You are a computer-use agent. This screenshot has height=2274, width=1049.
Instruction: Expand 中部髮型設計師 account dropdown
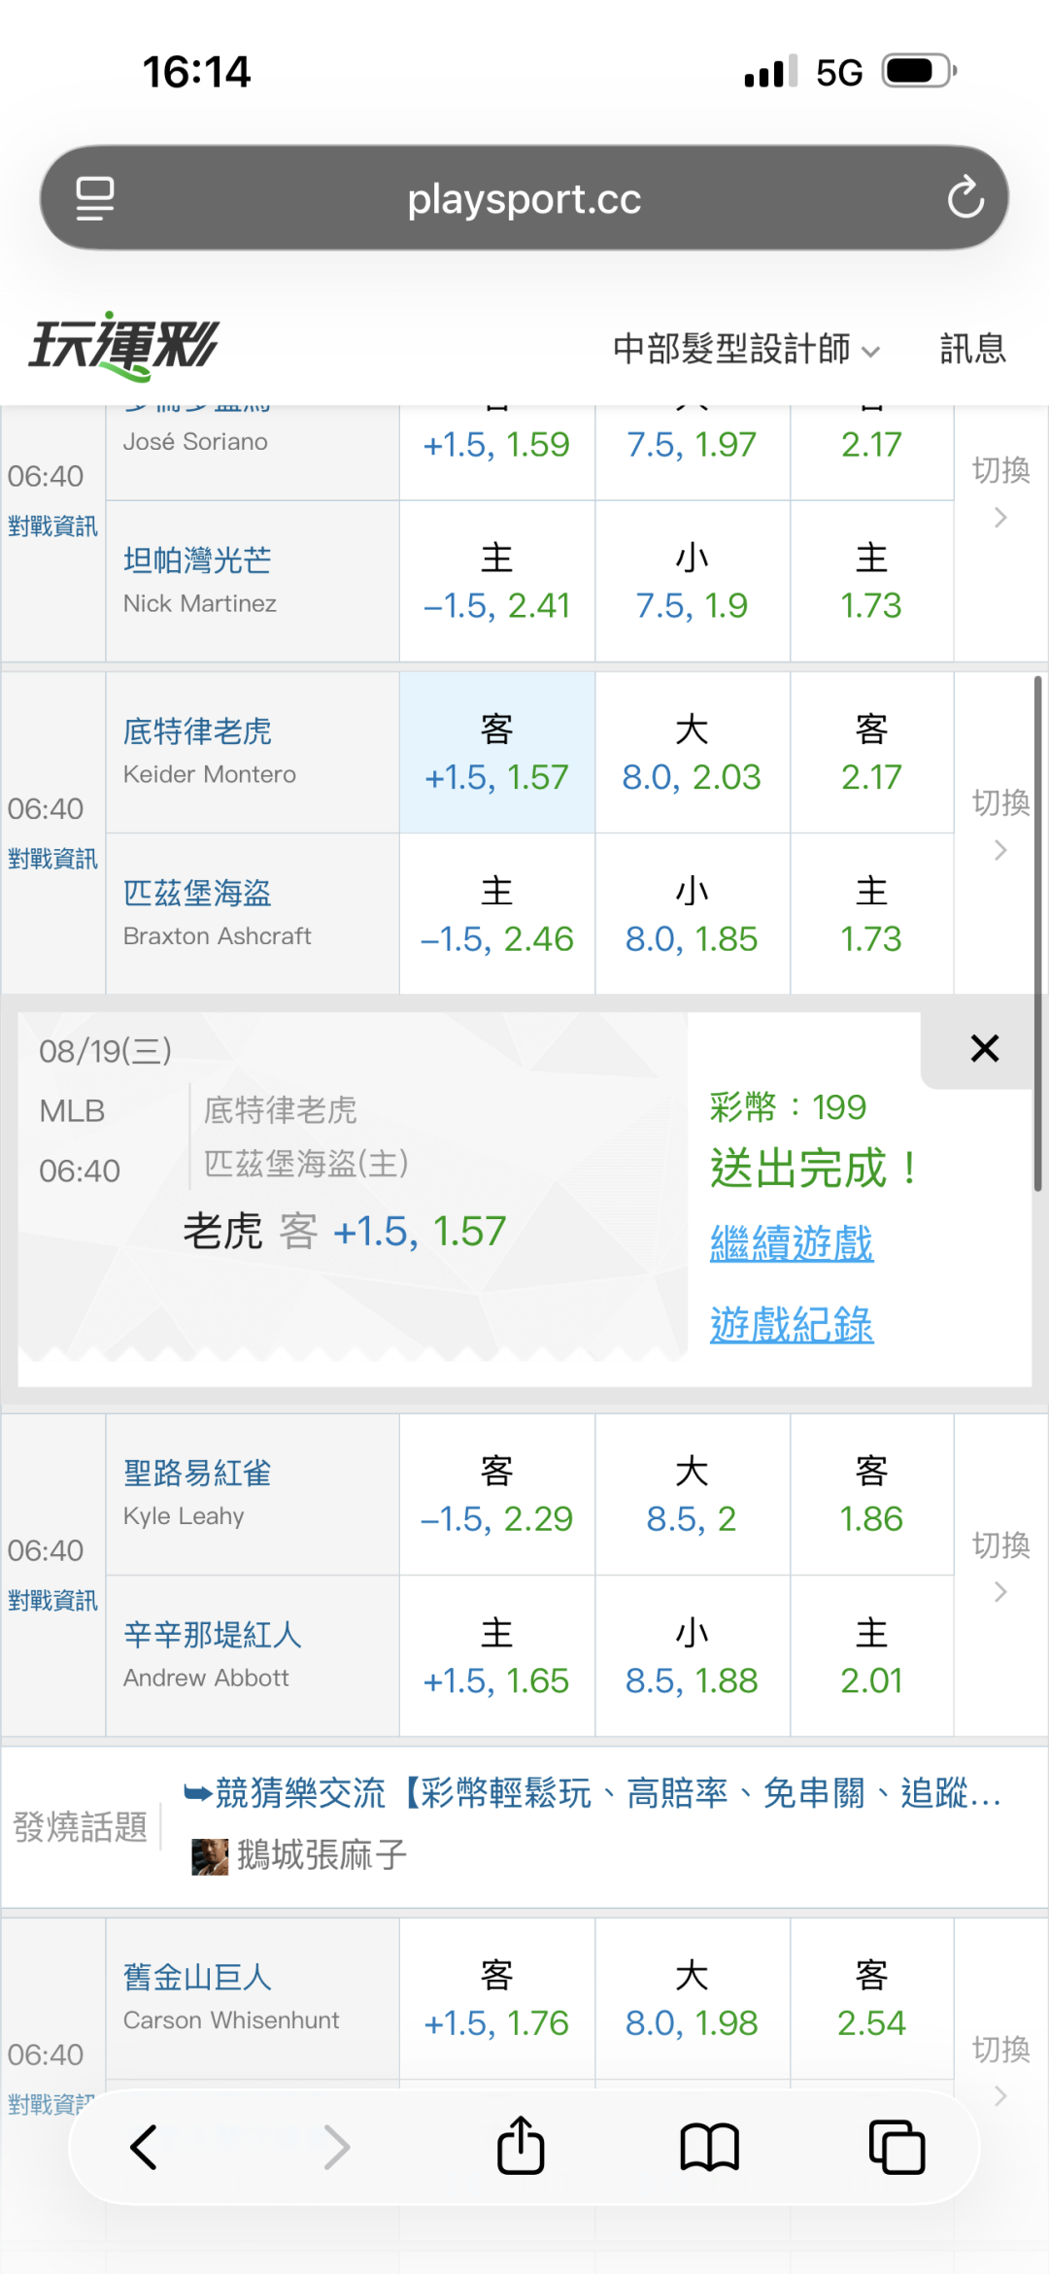[x=746, y=348]
